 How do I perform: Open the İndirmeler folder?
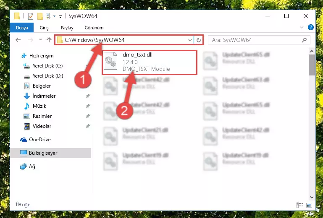[39, 96]
